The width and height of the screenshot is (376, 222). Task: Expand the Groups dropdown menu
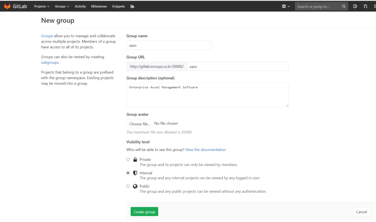pyautogui.click(x=62, y=6)
